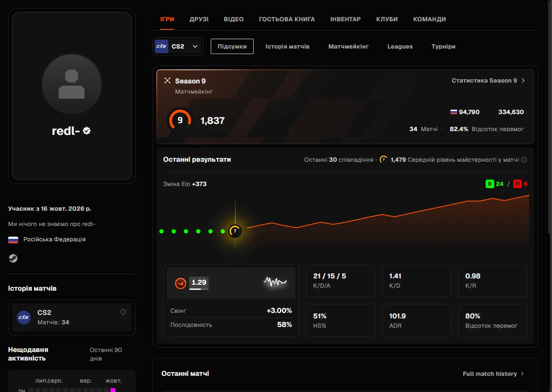Open Full match history link
552x392 pixels.
point(493,374)
